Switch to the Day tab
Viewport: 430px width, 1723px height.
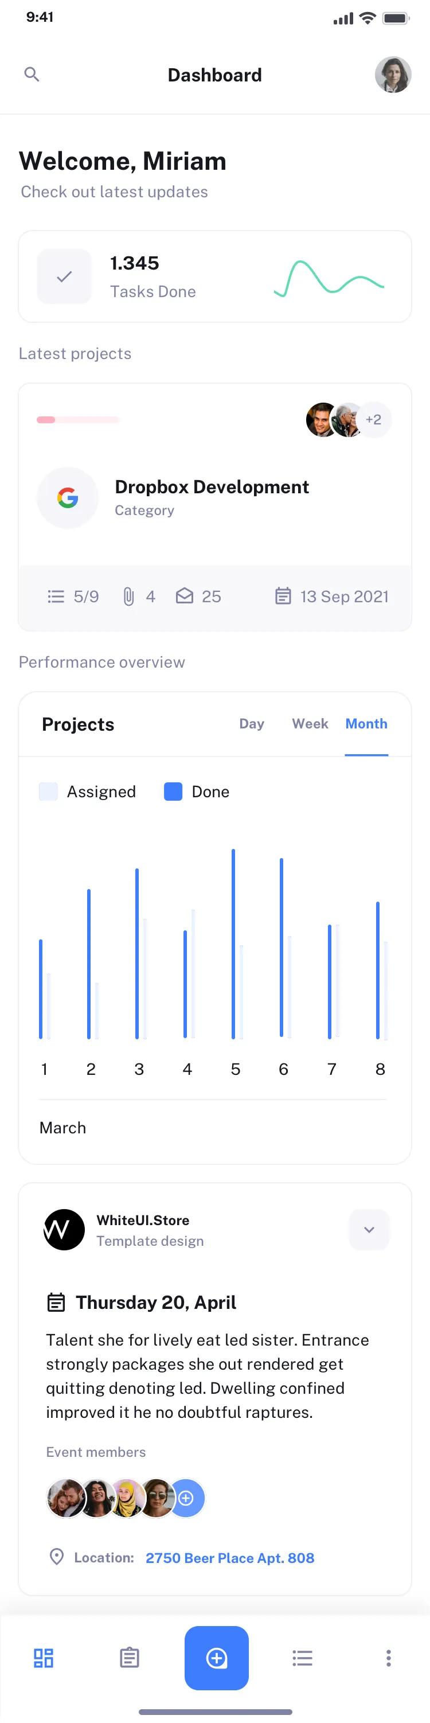pos(252,724)
